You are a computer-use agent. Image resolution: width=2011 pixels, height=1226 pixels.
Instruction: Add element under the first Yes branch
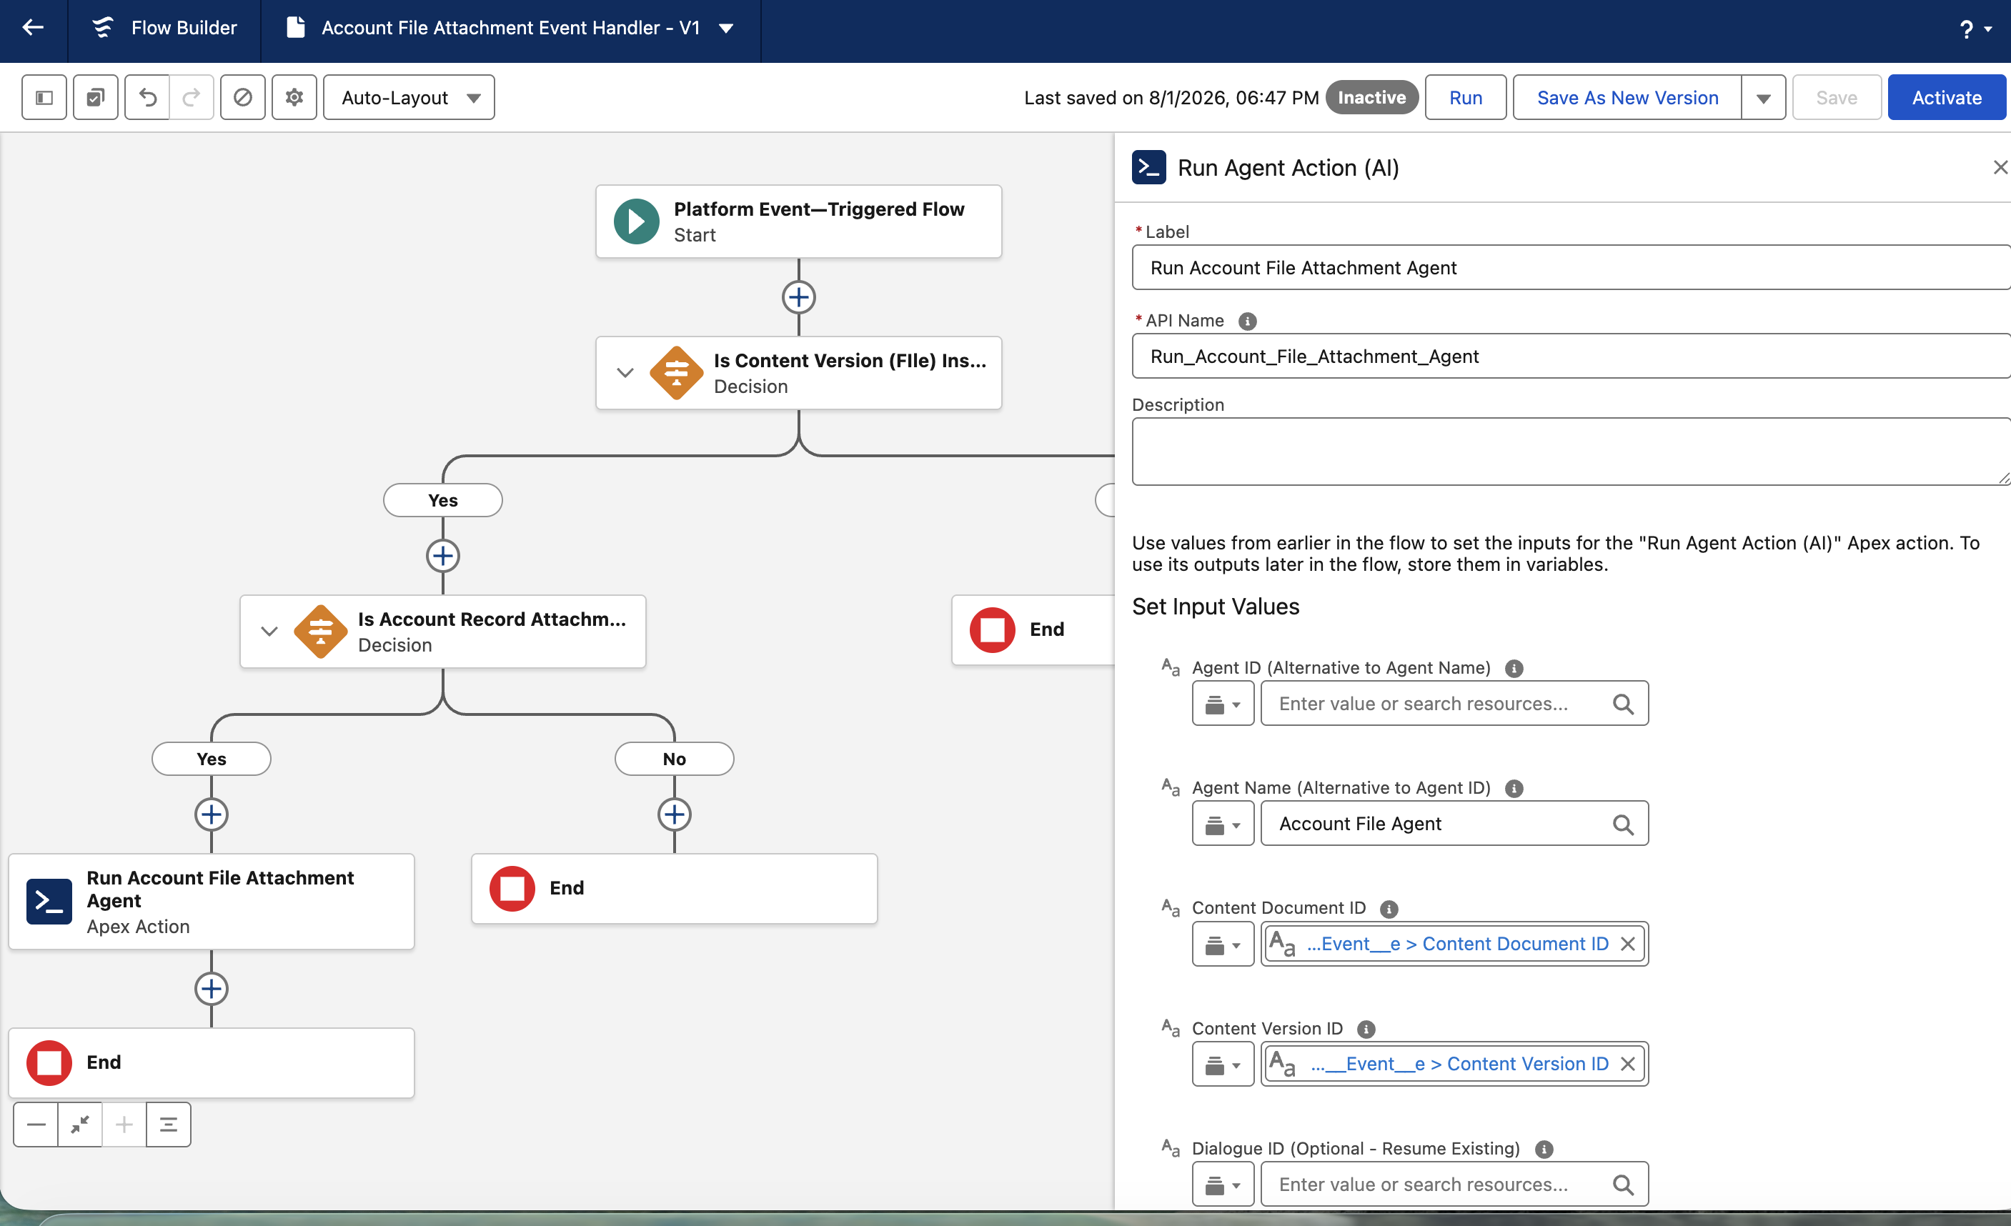coord(443,557)
